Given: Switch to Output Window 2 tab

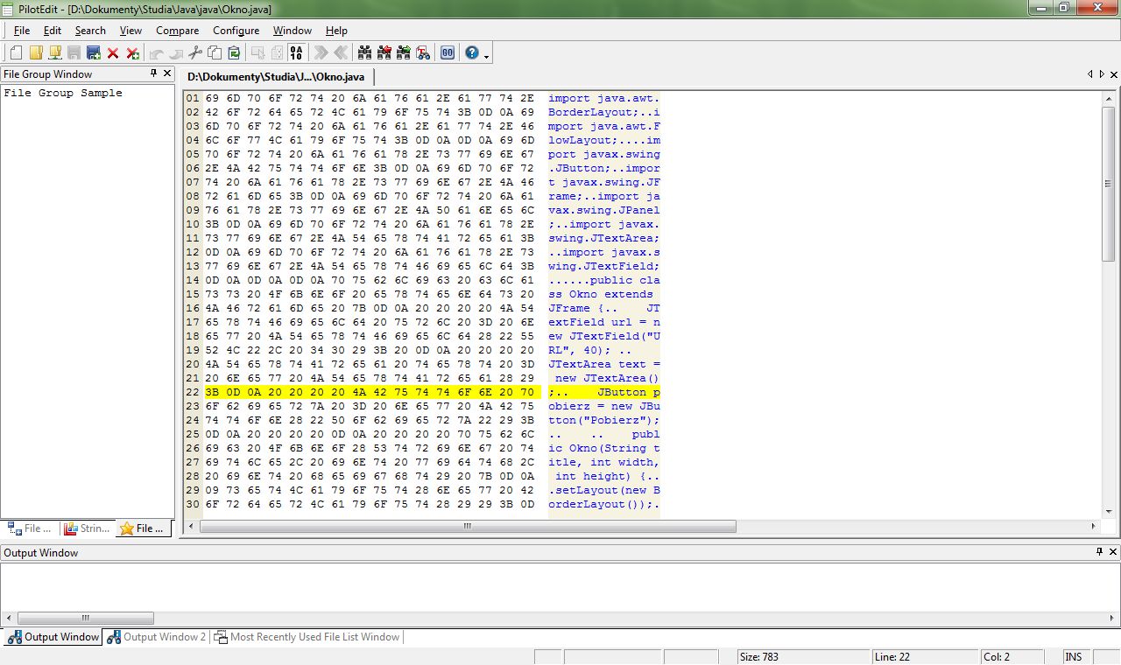Looking at the screenshot, I should coord(156,637).
